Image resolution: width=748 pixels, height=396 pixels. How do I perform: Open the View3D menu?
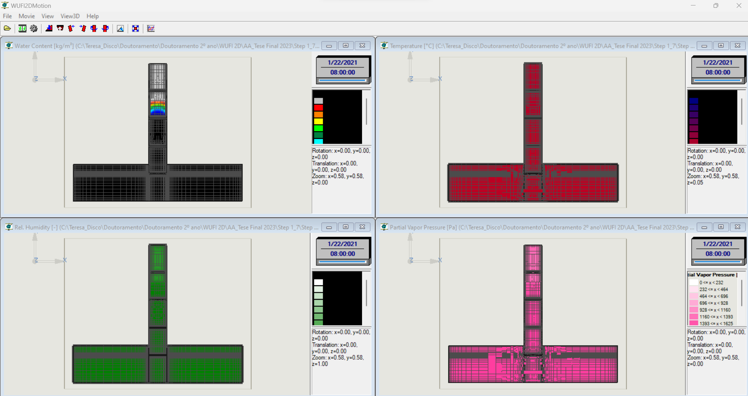pyautogui.click(x=70, y=16)
